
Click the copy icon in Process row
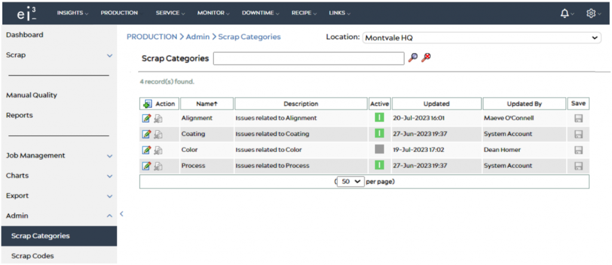tap(158, 166)
